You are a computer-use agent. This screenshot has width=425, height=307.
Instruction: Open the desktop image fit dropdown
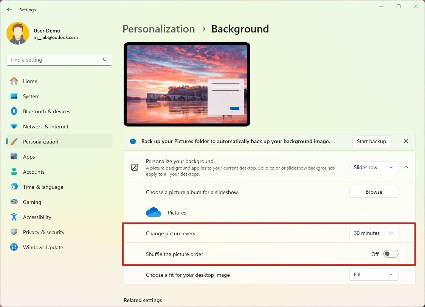click(x=374, y=275)
